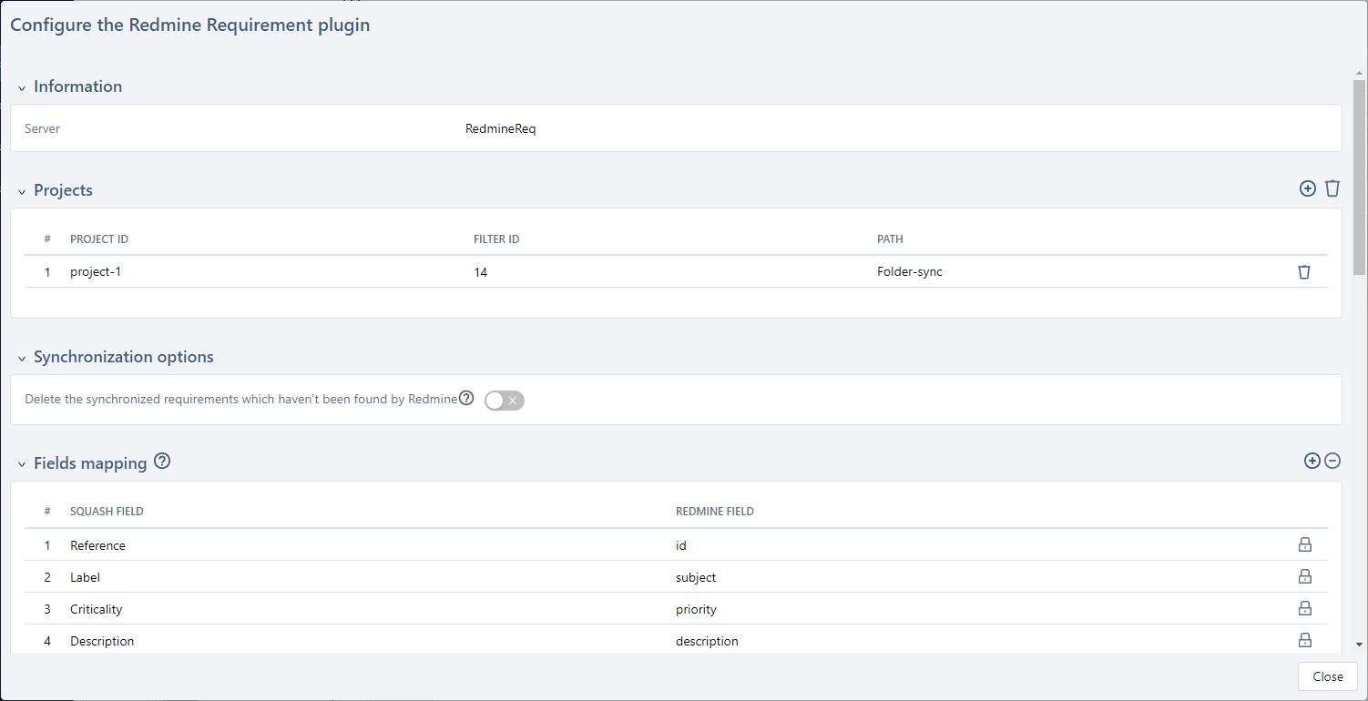Open the help icon next to the delete option
The height and width of the screenshot is (701, 1368).
tap(466, 398)
